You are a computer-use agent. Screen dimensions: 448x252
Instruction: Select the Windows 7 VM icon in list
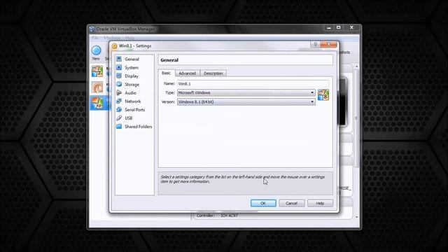tap(97, 71)
